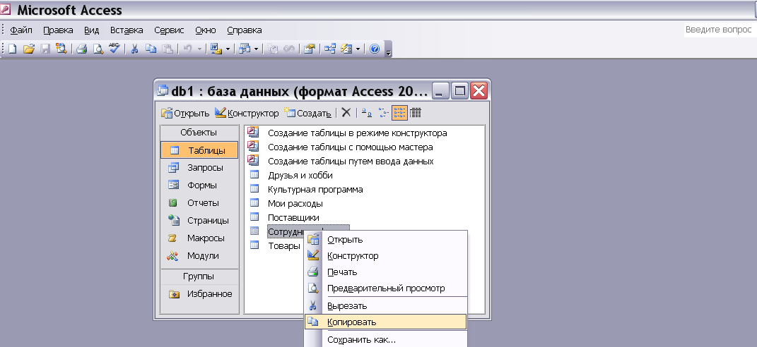This screenshot has width=757, height=347.
Task: Open toolbar options arrow at toolbar end
Action: coord(388,51)
